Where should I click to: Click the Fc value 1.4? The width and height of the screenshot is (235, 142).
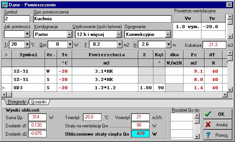194,88
